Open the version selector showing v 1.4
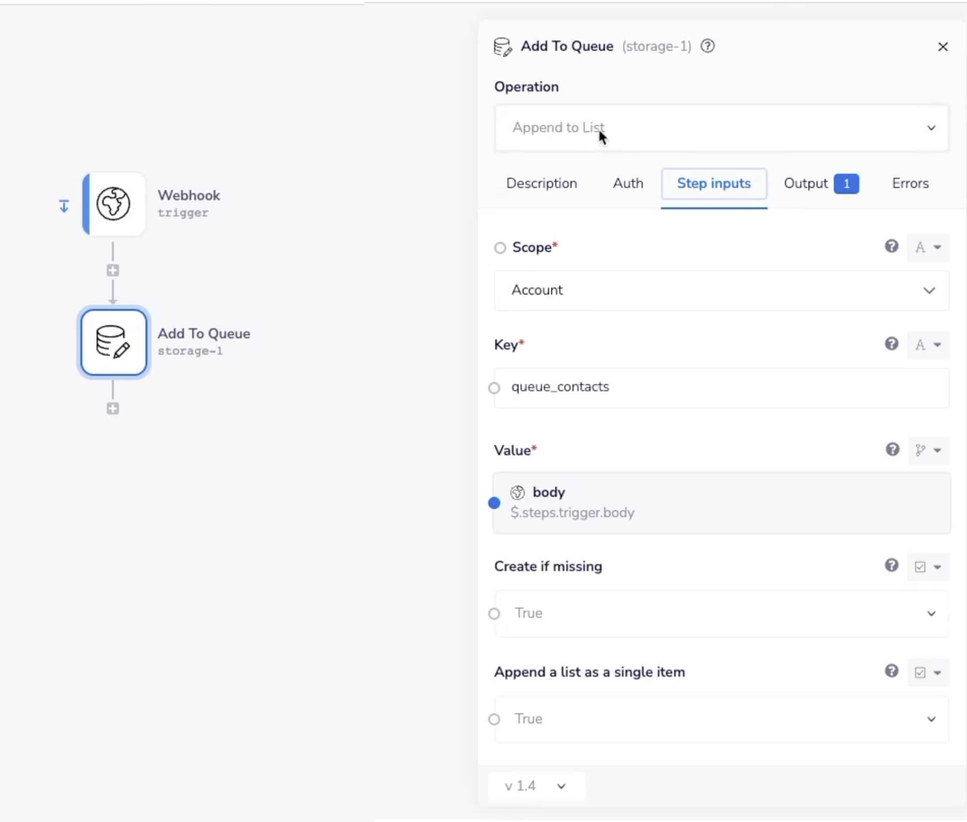This screenshot has height=822, width=967. 535,786
